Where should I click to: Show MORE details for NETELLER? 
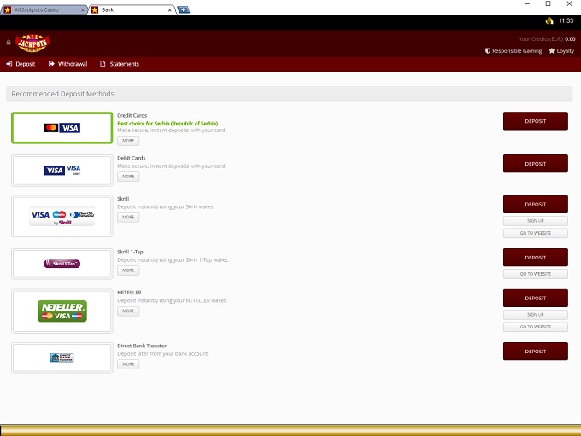click(127, 311)
